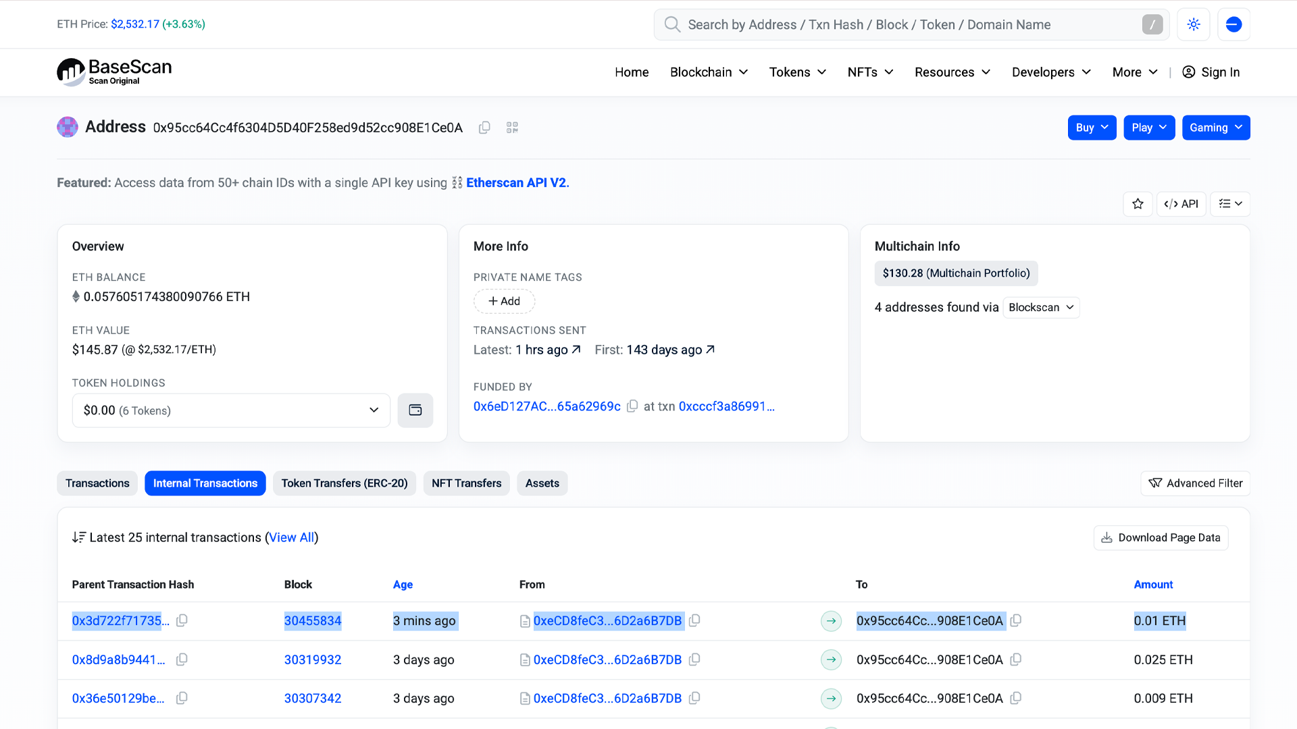Copy To address in 0.009 ETH row
Image resolution: width=1297 pixels, height=729 pixels.
(1015, 699)
